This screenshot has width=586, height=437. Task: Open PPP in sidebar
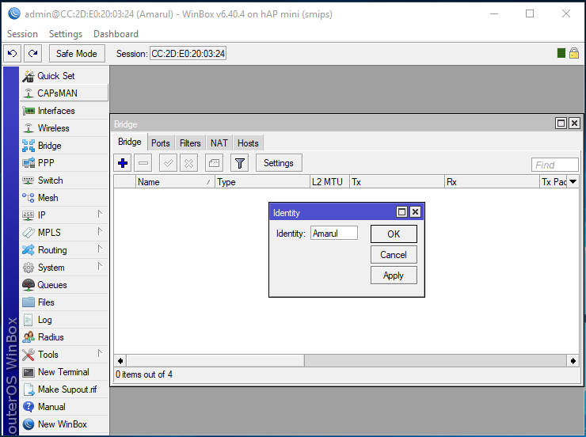(64, 163)
